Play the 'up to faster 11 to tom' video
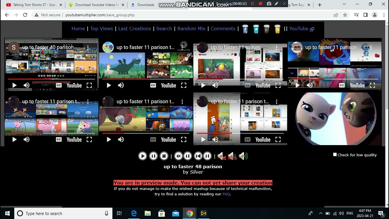 pos(203,85)
